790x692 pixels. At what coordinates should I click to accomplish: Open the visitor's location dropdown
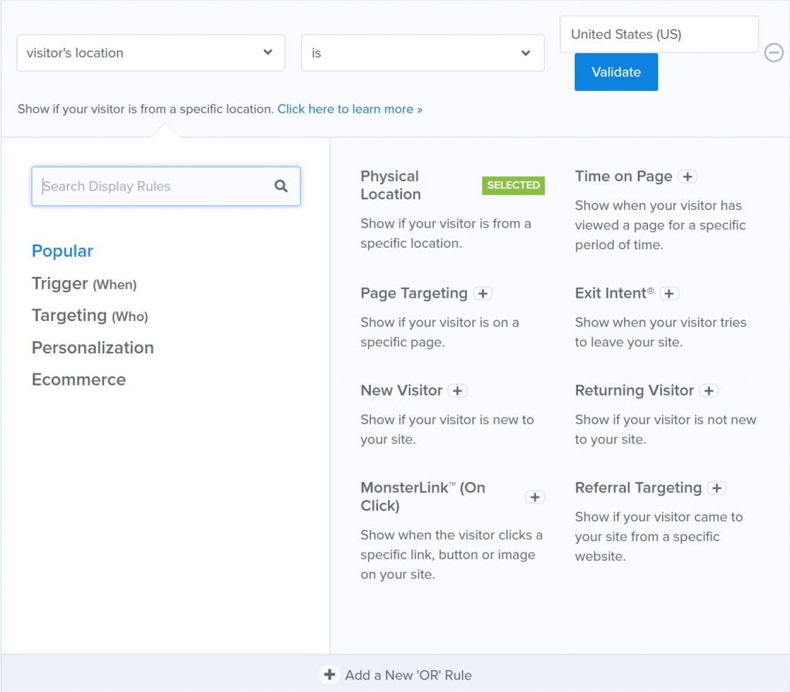[150, 52]
